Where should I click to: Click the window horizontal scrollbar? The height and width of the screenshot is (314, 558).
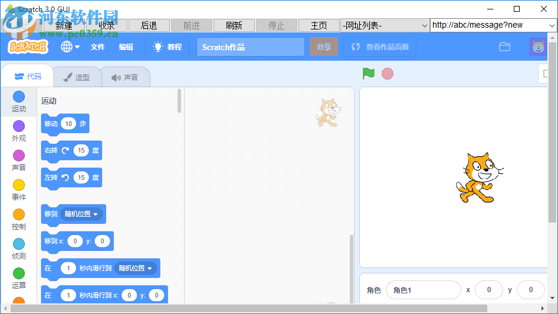click(x=249, y=308)
